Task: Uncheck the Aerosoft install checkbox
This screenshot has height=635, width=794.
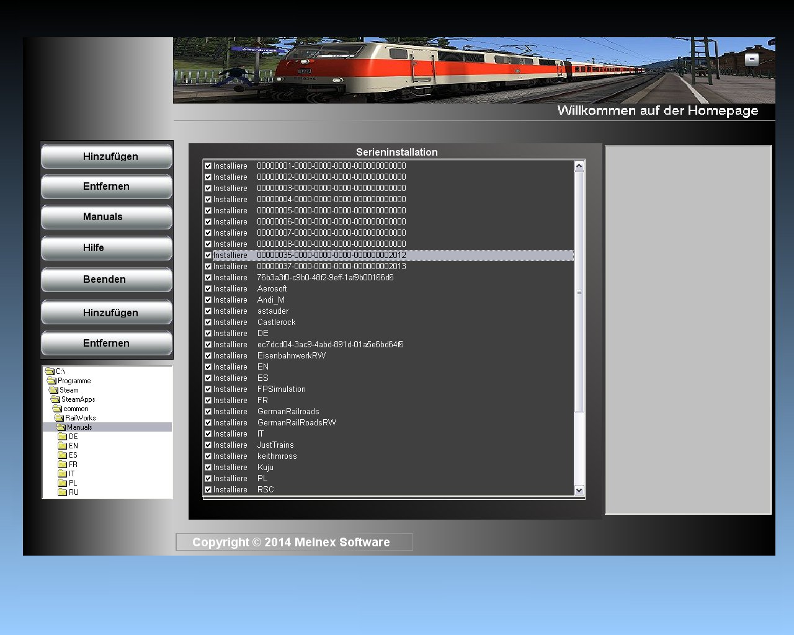Action: 208,289
